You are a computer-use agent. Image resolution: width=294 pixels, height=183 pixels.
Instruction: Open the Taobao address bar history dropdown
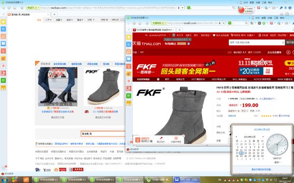coord(182,8)
